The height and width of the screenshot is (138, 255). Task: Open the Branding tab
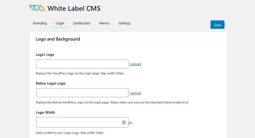point(40,23)
